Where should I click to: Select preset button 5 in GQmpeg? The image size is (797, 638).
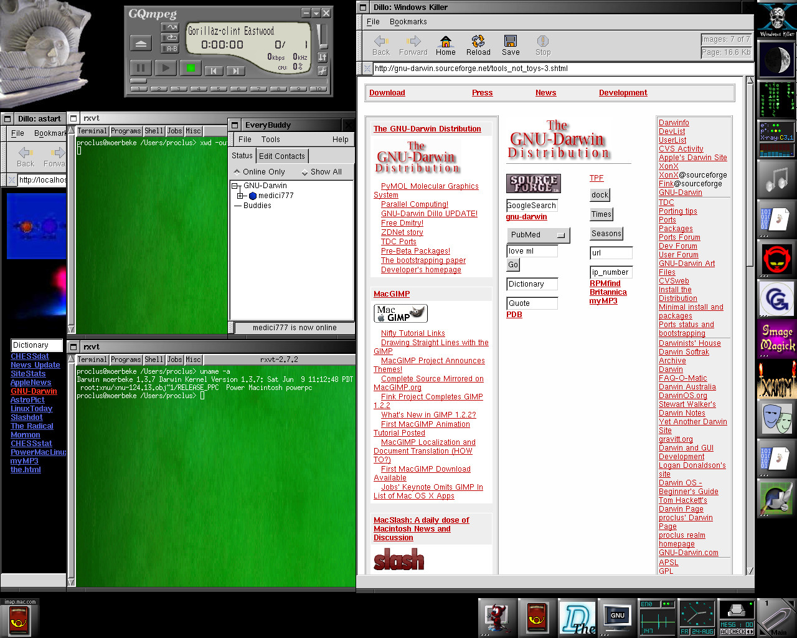tap(219, 89)
